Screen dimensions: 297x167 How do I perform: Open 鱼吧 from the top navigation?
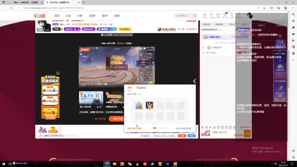coord(117,16)
